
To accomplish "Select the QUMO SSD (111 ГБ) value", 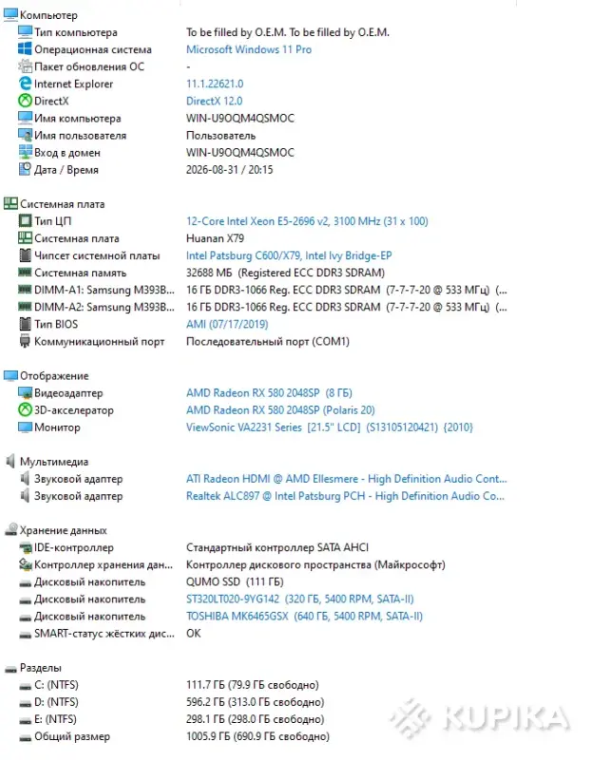I will click(x=235, y=581).
